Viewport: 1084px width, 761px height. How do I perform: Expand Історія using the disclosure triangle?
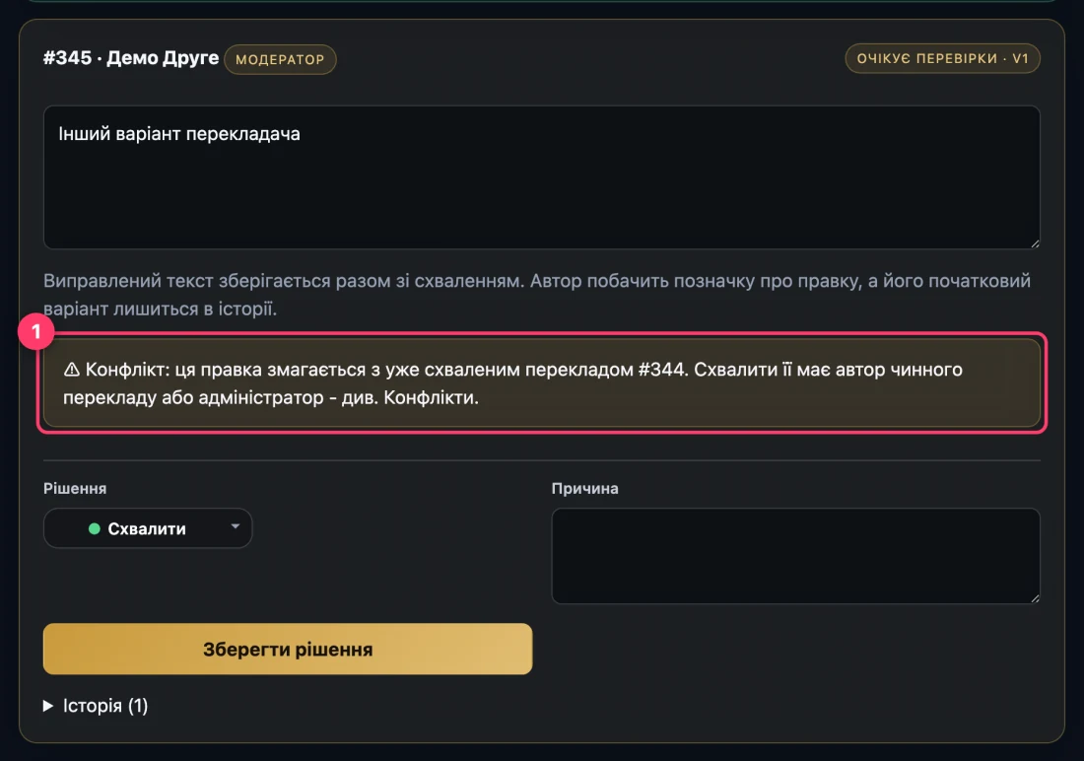tap(47, 706)
